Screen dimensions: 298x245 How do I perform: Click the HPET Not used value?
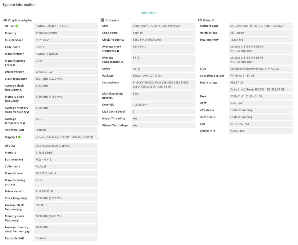261,103
